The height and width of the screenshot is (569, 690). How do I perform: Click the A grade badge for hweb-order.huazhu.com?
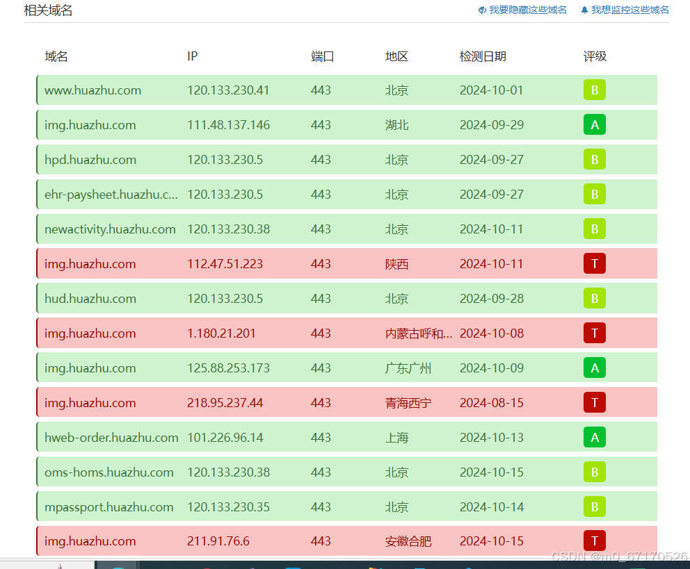click(x=595, y=437)
